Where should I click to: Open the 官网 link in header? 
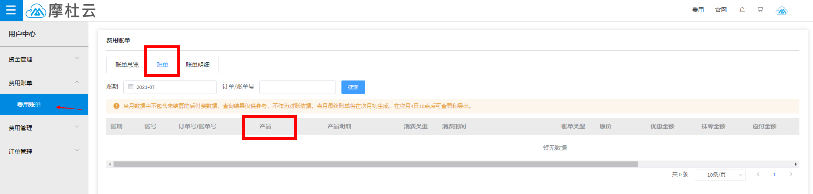click(x=721, y=10)
